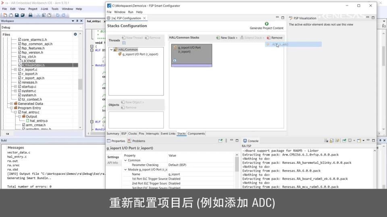Close the FSP Configuration editor tab
Viewport: 387px width, 217px height.
pos(144,18)
